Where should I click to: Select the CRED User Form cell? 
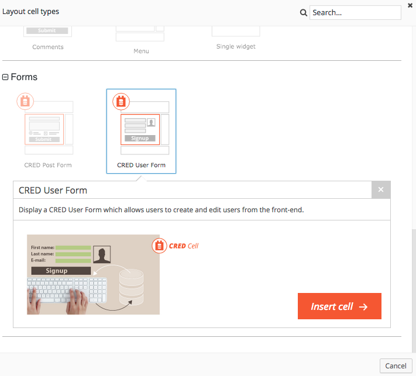(141, 131)
